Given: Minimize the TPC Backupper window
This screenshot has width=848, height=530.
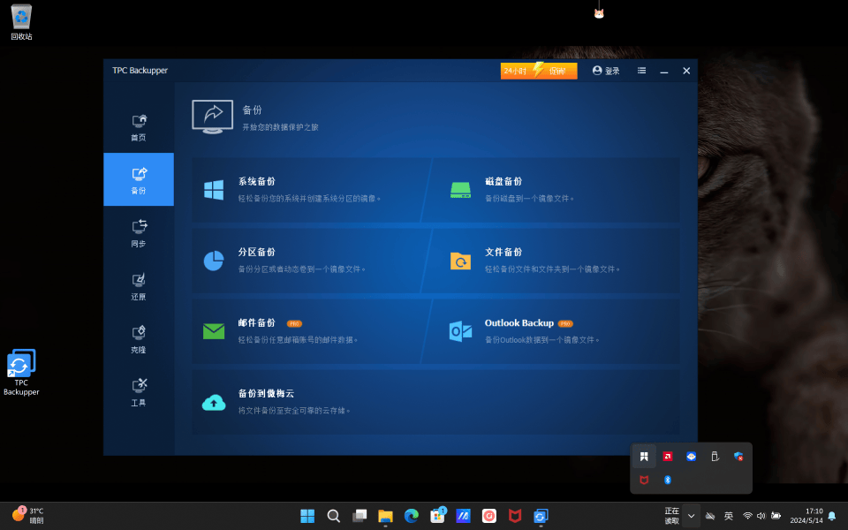Looking at the screenshot, I should point(664,71).
